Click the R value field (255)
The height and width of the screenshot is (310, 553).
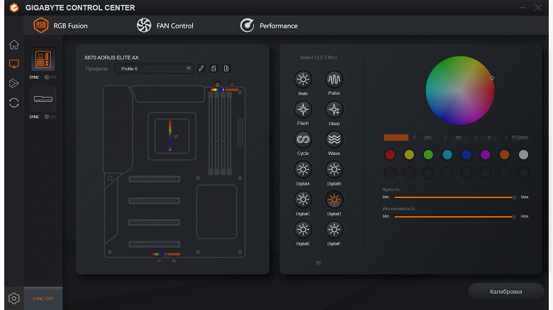pos(428,137)
